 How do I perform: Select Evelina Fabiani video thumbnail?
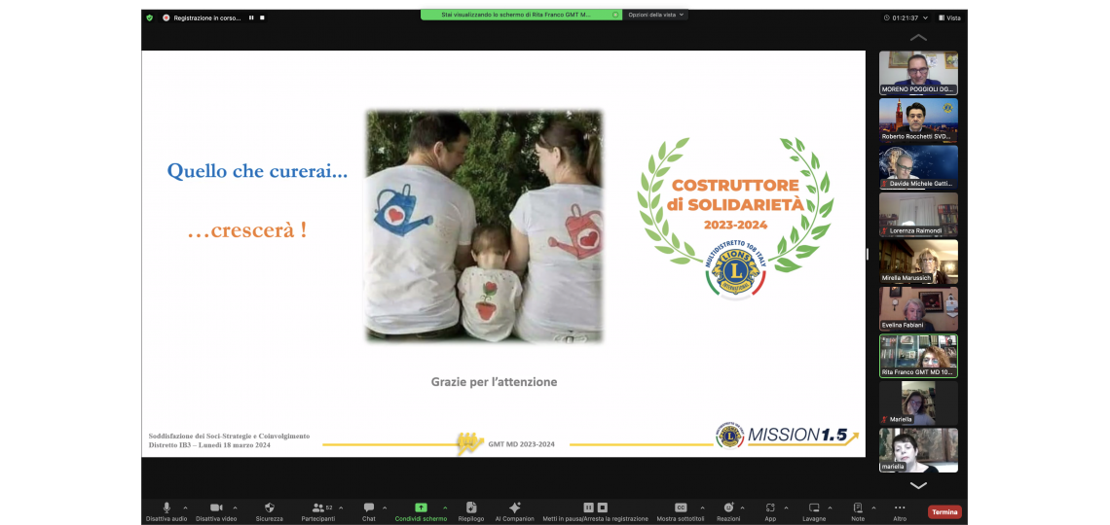click(x=918, y=308)
